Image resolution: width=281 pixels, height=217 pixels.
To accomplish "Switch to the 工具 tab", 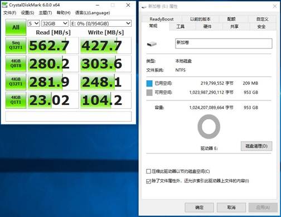I will click(x=180, y=27).
